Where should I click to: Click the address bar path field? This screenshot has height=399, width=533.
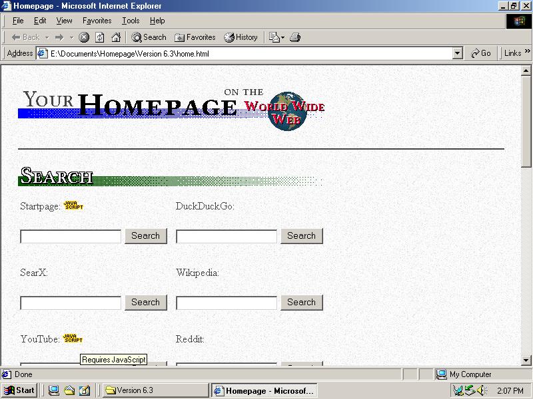pos(250,54)
